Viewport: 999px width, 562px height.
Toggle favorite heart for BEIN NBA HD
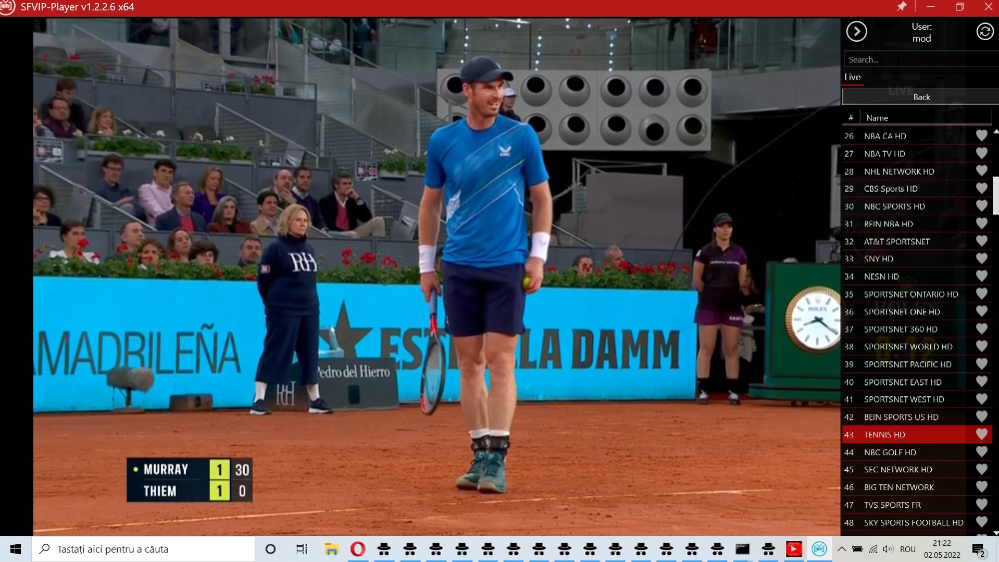pyautogui.click(x=981, y=224)
